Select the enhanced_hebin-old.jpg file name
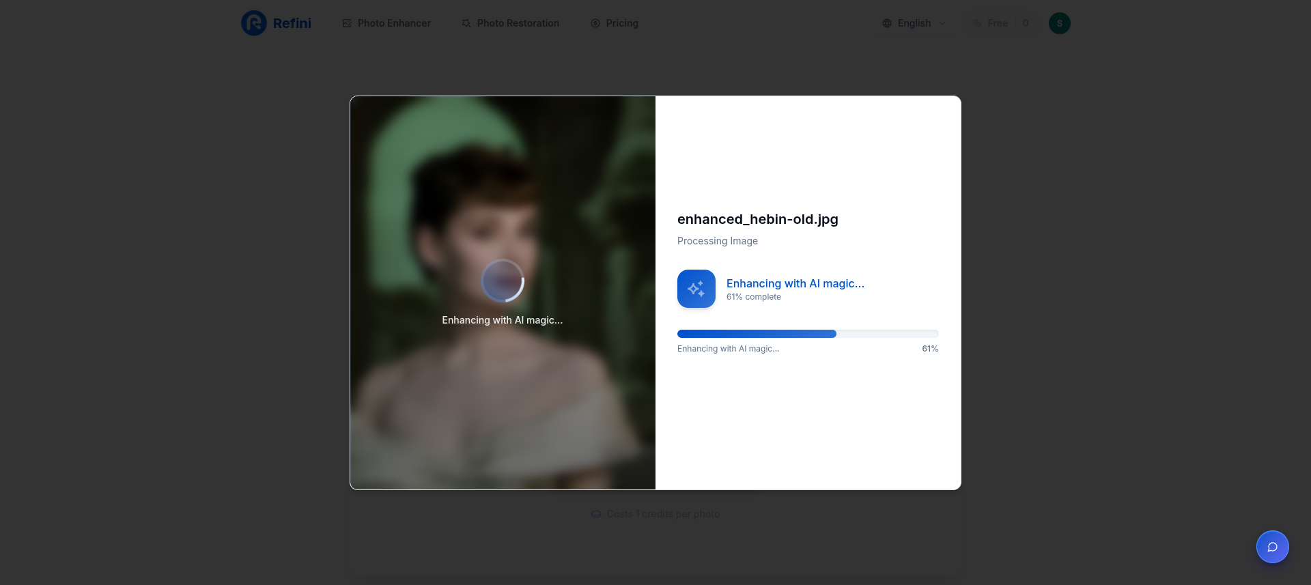Image resolution: width=1311 pixels, height=585 pixels. pos(758,219)
